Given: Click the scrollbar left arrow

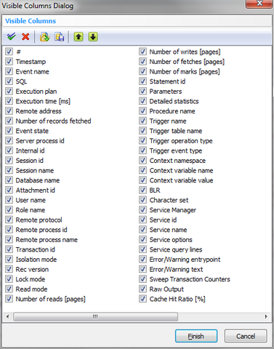Looking at the screenshot, I should 8,316.
